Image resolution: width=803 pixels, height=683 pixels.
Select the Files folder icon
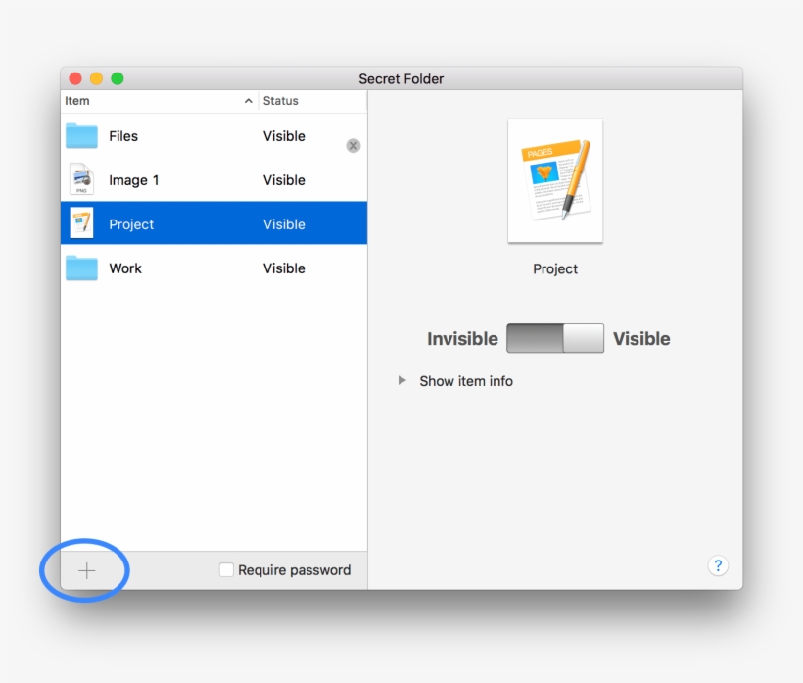coord(82,135)
